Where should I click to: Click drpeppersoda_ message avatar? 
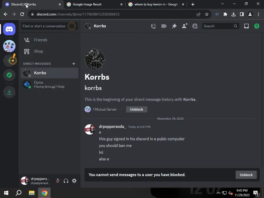[90, 129]
